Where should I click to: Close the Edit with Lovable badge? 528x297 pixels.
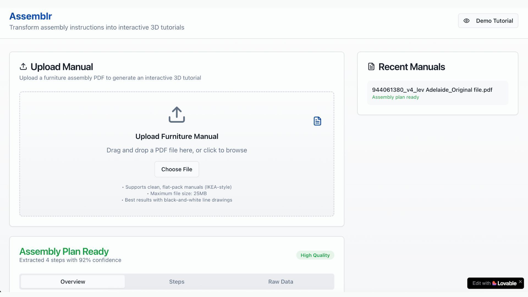tap(520, 282)
